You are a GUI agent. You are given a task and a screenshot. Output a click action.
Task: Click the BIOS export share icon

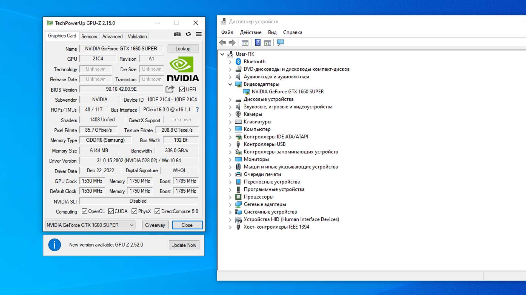[170, 89]
